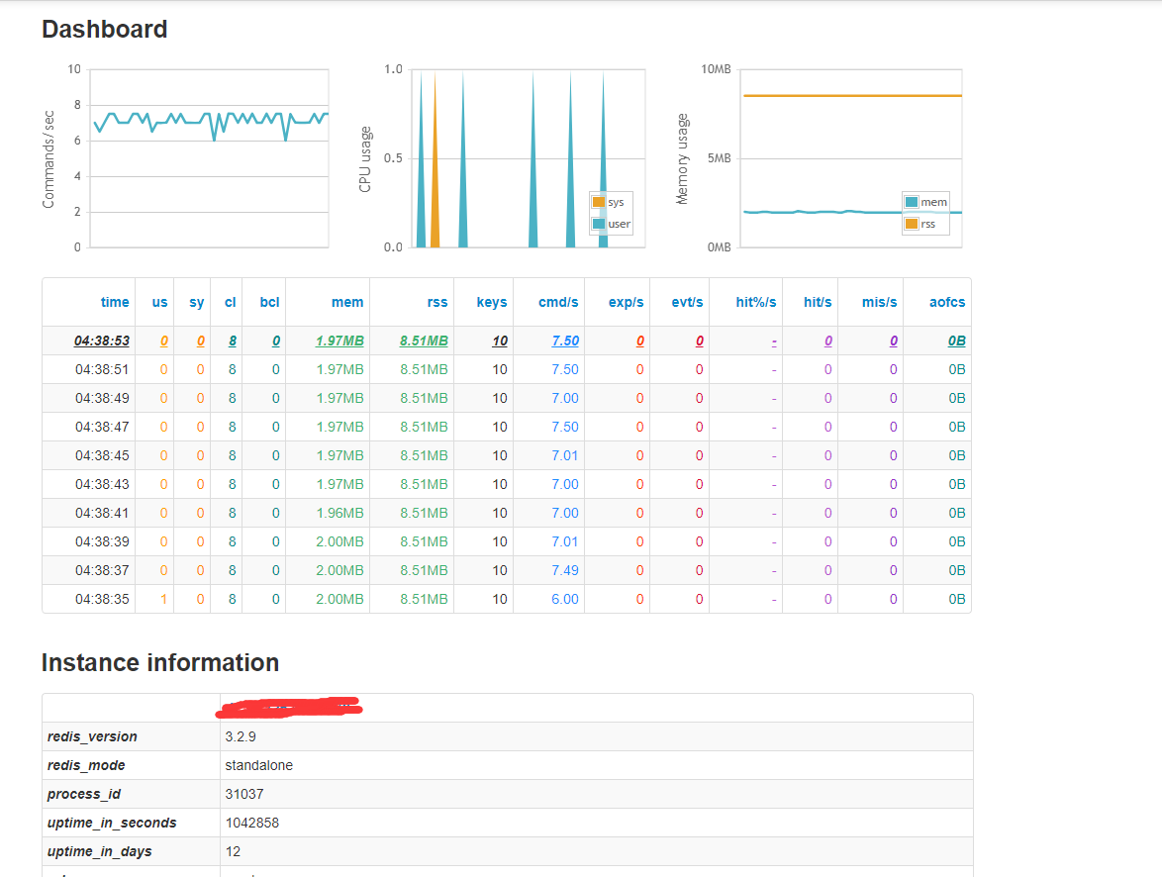Click the blue user legend swatch

click(599, 224)
